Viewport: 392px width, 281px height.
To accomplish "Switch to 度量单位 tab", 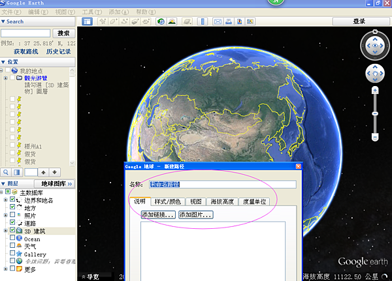I will (x=254, y=201).
